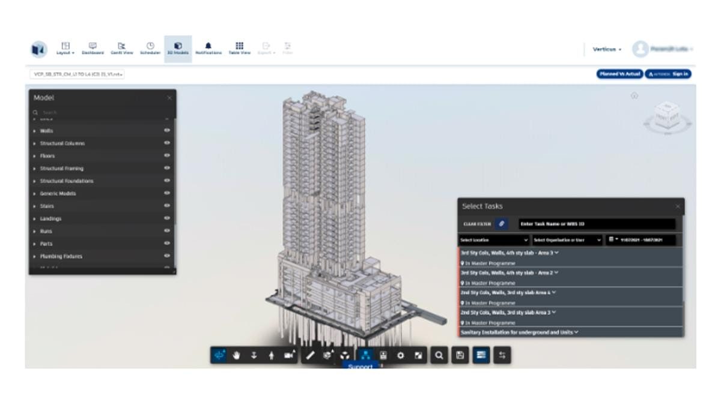Activate the Orbit tool in viewer toolbar
The image size is (721, 405).
click(219, 356)
